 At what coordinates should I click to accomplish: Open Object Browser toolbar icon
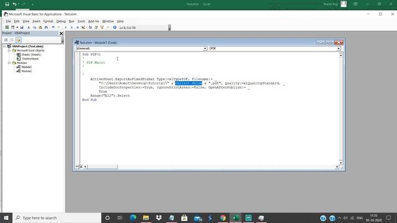click(102, 27)
